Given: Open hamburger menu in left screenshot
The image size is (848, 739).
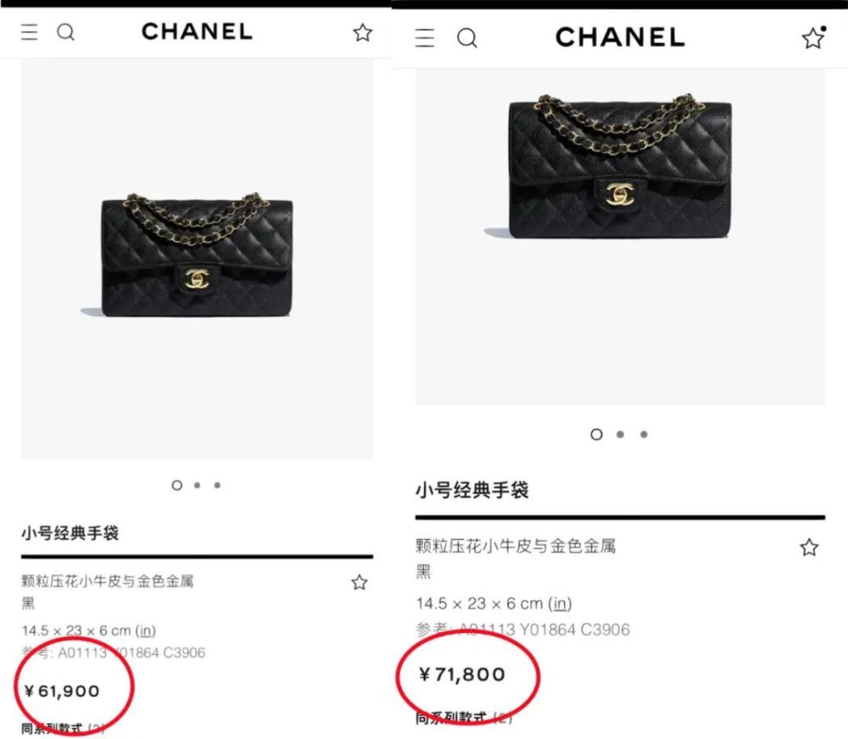Looking at the screenshot, I should [29, 32].
